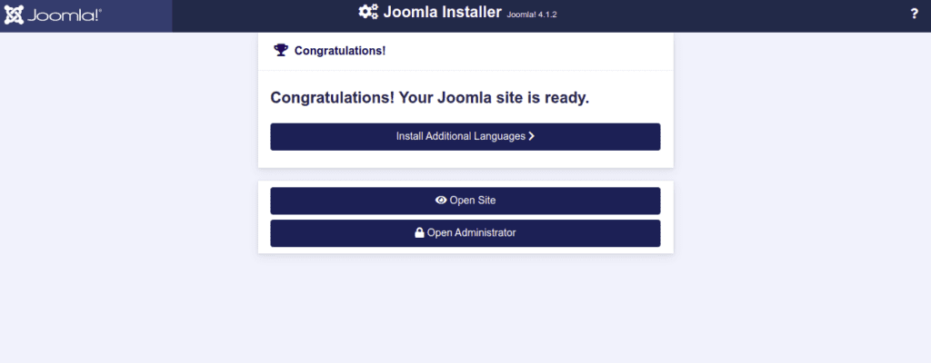Click the Joomla Installer title text

pos(442,12)
